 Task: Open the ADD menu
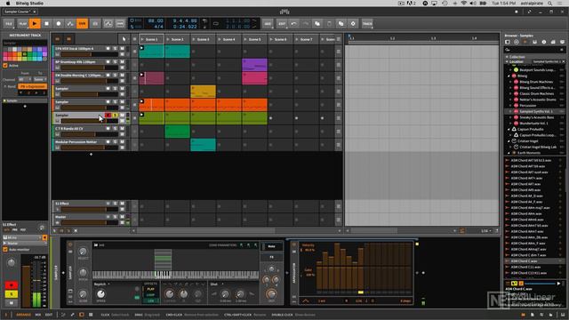268,24
